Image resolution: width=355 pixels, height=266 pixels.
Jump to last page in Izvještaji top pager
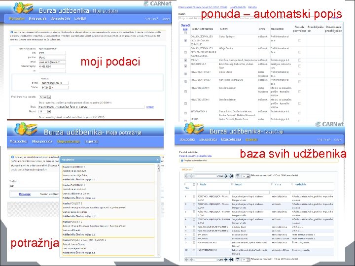tap(231, 176)
